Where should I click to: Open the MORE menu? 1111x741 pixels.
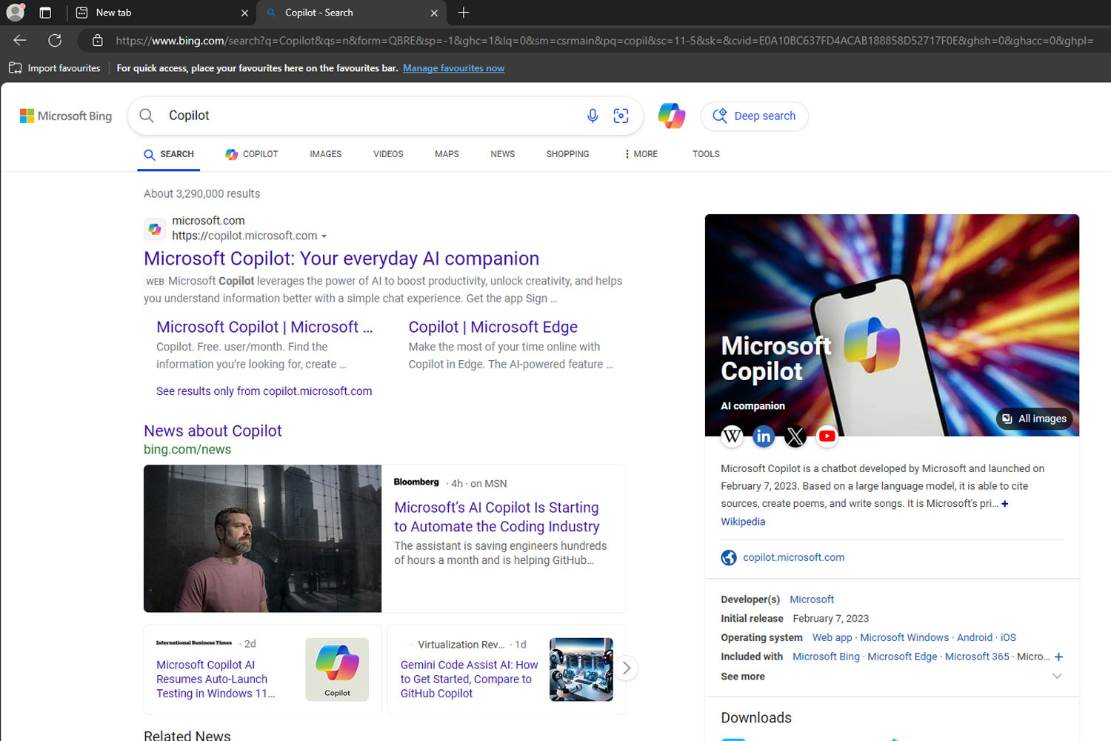click(x=641, y=154)
